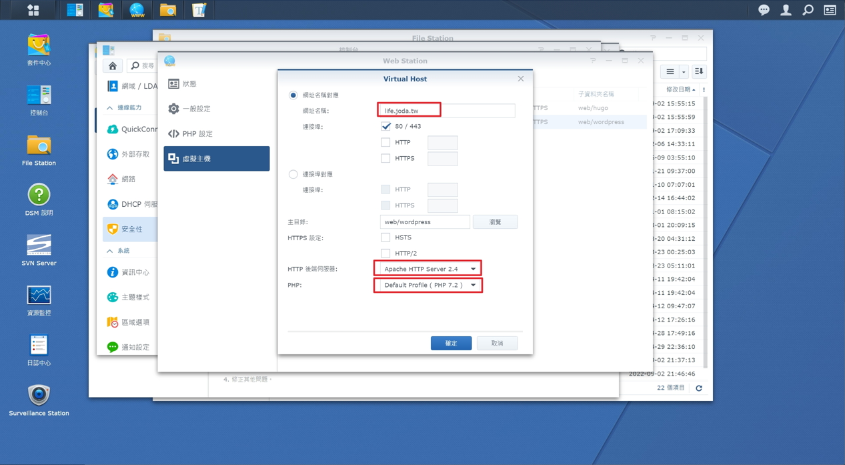This screenshot has height=465, width=845.
Task: Open the Text Editor taskbar icon
Action: 199,9
